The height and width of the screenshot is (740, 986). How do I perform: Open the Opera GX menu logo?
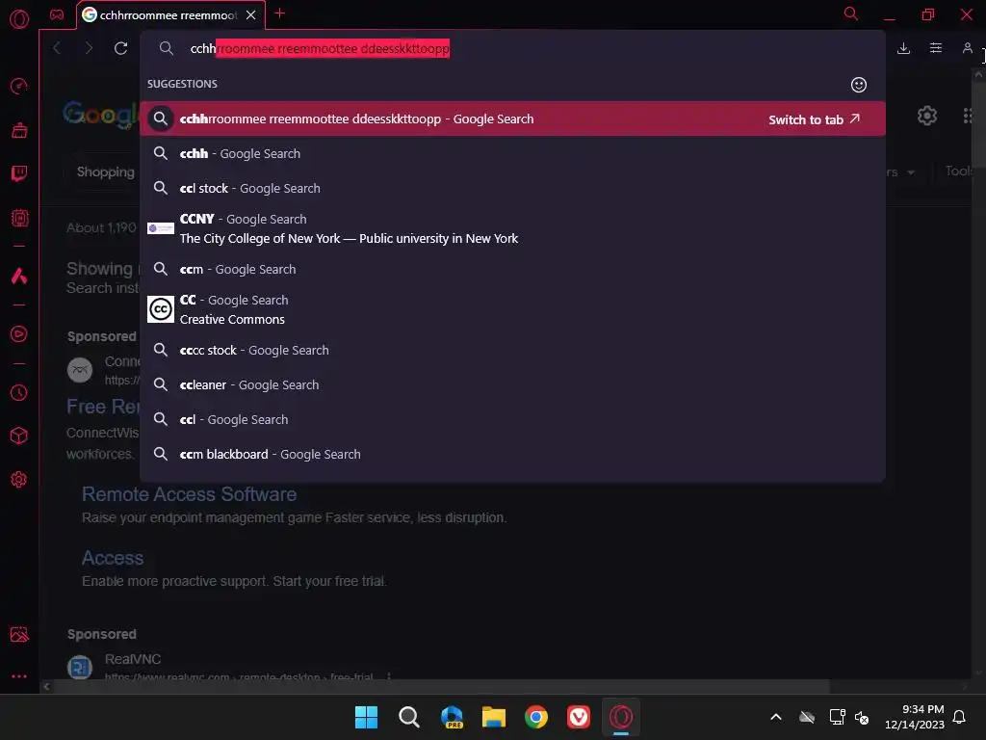click(x=19, y=19)
